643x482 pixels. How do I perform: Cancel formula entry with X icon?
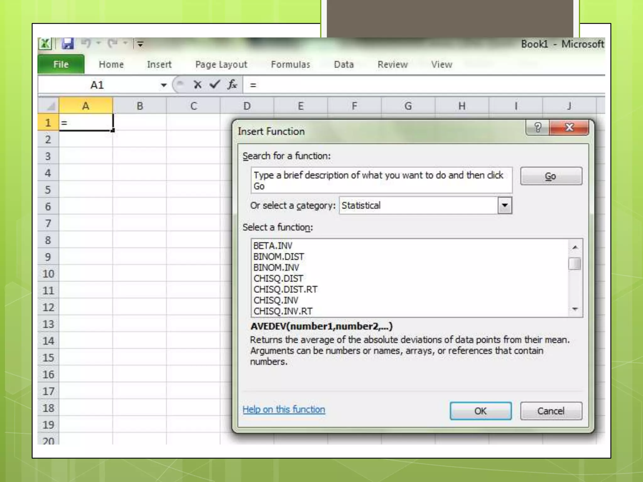pyautogui.click(x=197, y=84)
